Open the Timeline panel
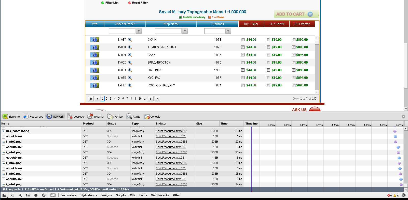Screen dimensions: 408x200 point(96,117)
